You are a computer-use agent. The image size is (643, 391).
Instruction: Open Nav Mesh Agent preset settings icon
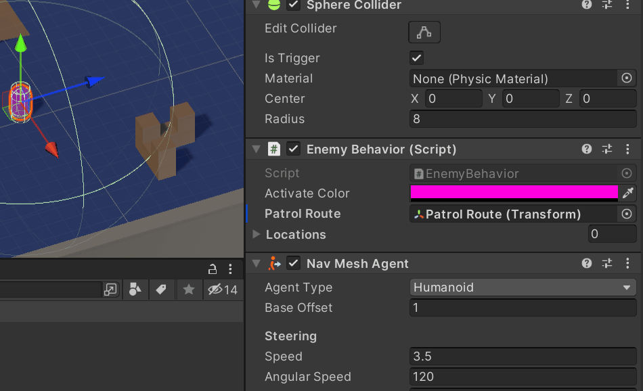(x=607, y=263)
